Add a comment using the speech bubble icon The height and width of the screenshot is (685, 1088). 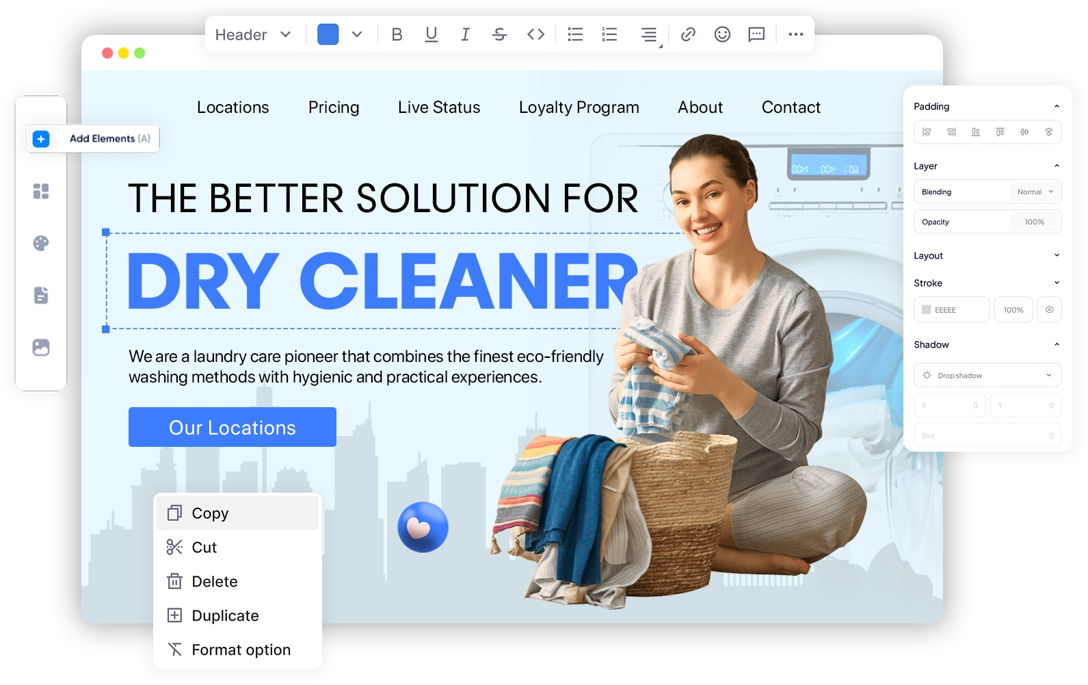(x=756, y=34)
